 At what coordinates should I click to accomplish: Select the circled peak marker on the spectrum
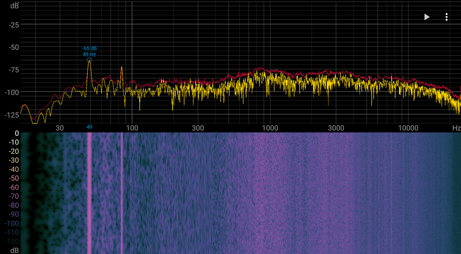point(89,60)
